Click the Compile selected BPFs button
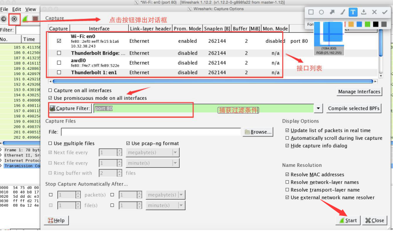Viewport: 393px width, 232px height. coord(354,108)
